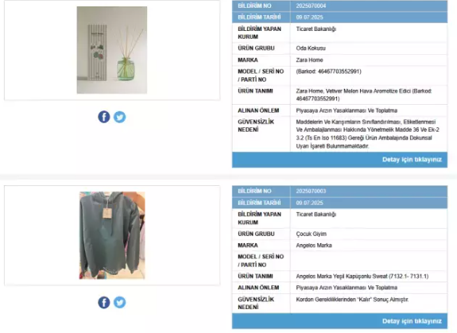This screenshot has width=457, height=333.
Task: Open the green hooded sweatshirt photo
Action: point(112,235)
